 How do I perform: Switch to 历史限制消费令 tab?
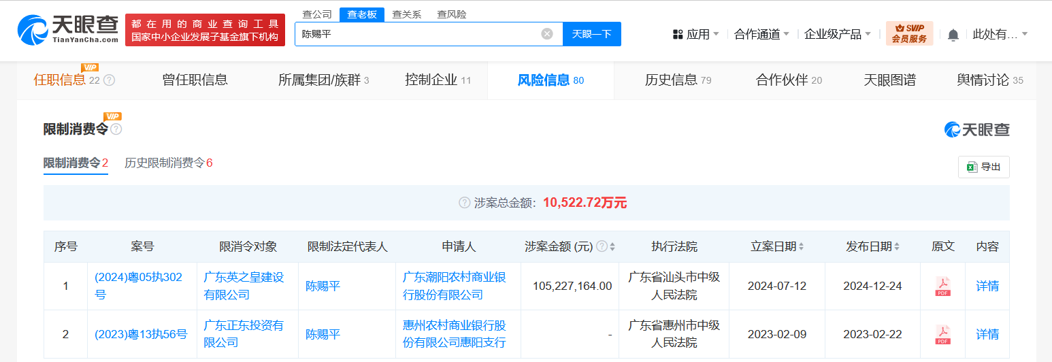click(x=169, y=163)
